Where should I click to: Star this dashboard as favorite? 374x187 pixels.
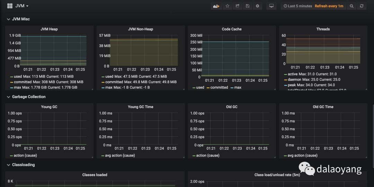[x=227, y=6]
